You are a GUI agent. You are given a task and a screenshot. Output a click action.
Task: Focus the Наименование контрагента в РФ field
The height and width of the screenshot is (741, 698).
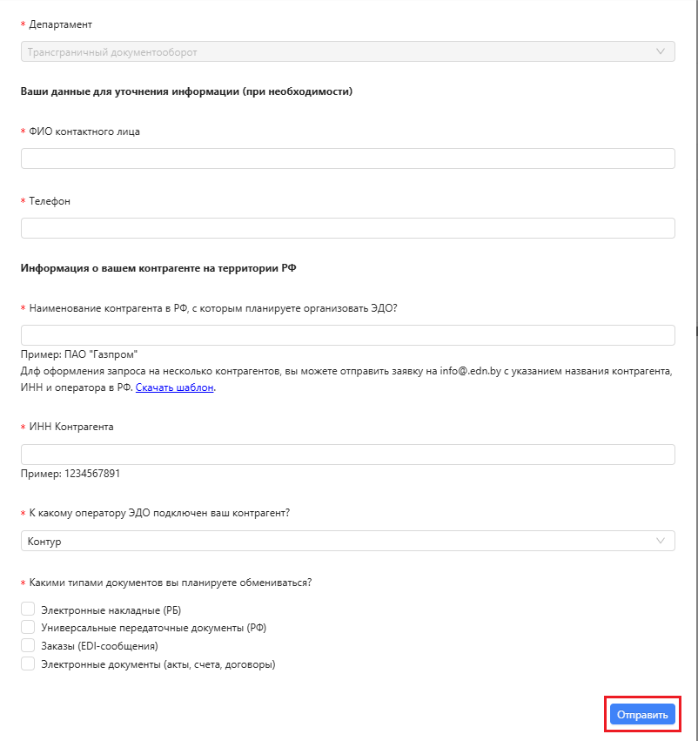pos(347,335)
